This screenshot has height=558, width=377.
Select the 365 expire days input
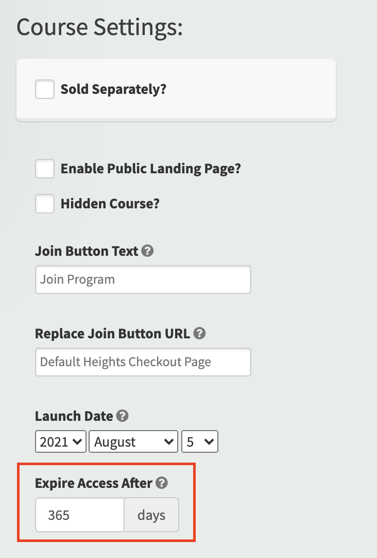pos(80,515)
